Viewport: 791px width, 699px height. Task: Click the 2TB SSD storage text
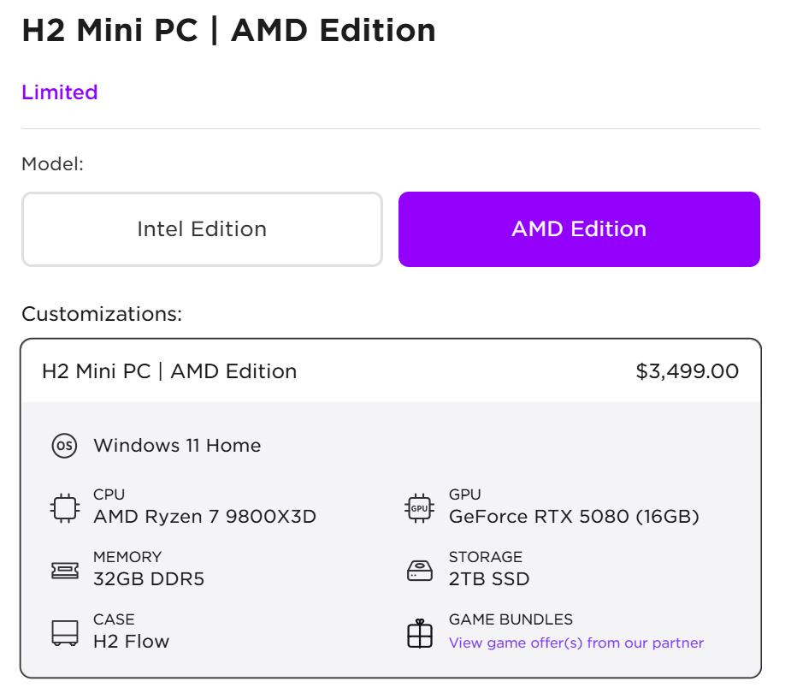488,579
